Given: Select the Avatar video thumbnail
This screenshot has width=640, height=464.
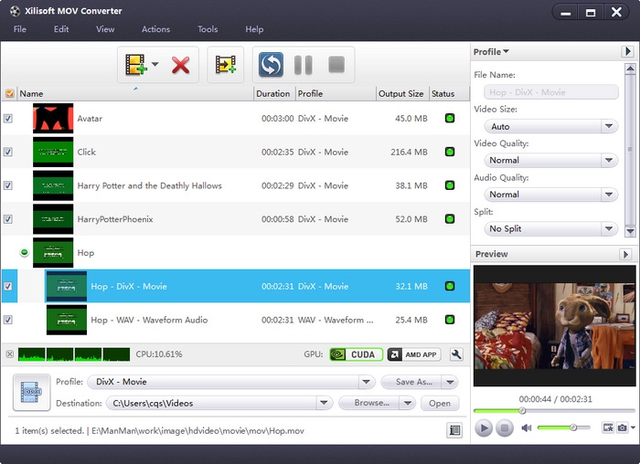Looking at the screenshot, I should [x=53, y=118].
